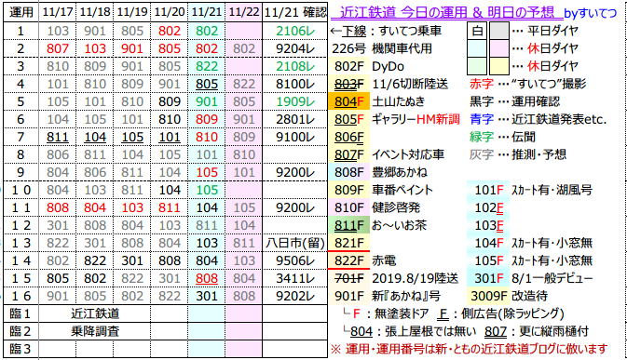Select the 806F legend cell
The image size is (627, 360).
pyautogui.click(x=348, y=137)
